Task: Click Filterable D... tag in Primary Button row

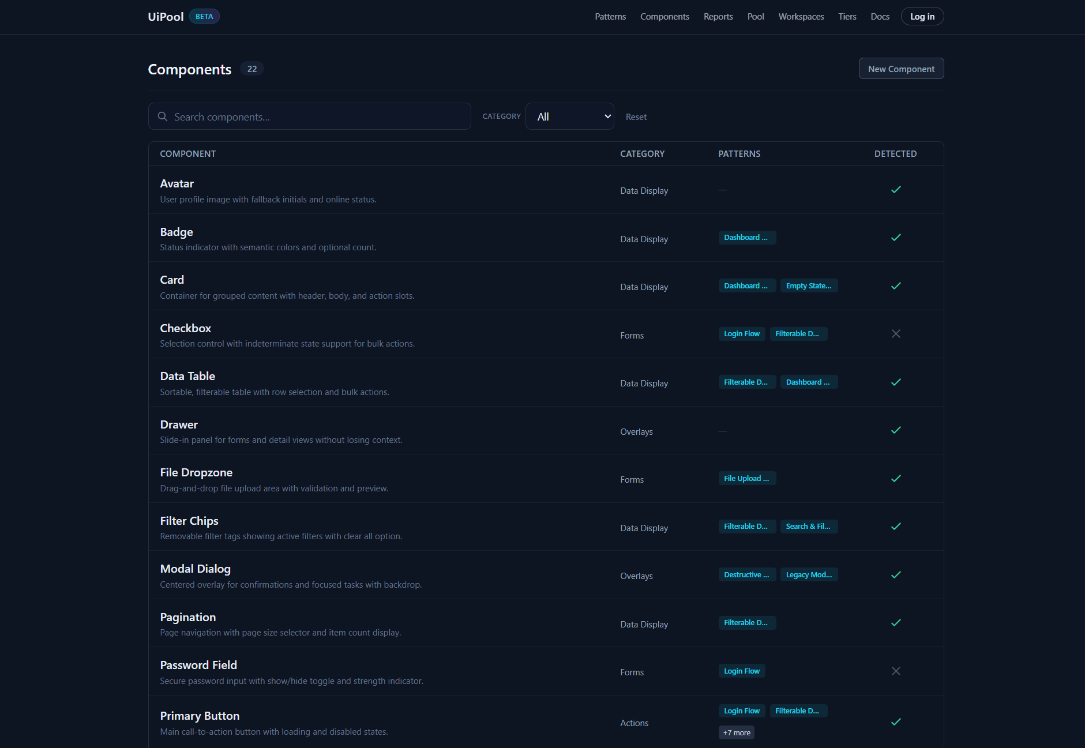Action: (x=798, y=711)
